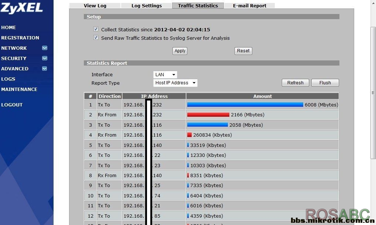Viewport: 376px width, 225px height.
Task: Go to HOME in sidebar
Action: click(x=8, y=27)
